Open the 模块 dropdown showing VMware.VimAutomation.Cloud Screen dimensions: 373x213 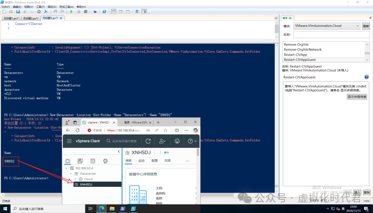pos(327,26)
